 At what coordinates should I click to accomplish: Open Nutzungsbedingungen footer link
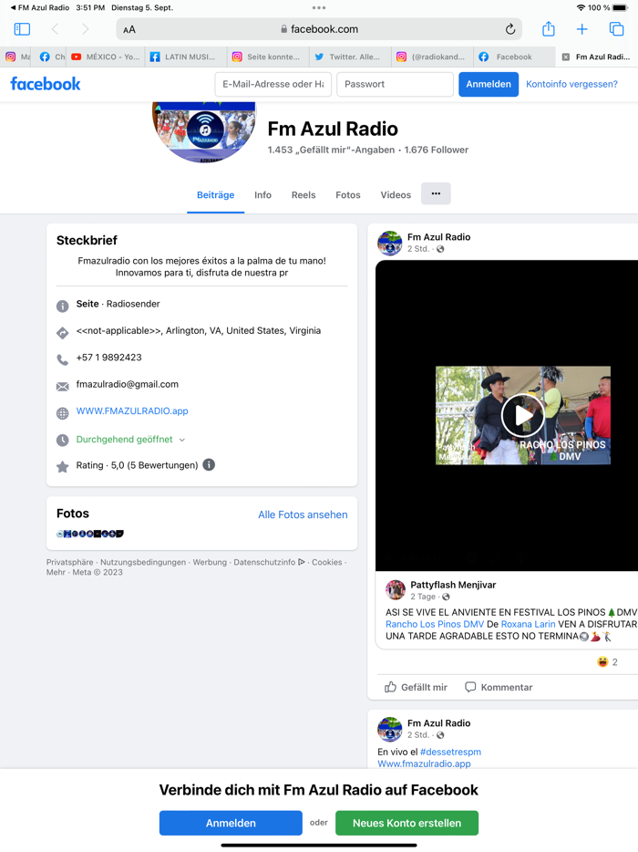tap(143, 563)
